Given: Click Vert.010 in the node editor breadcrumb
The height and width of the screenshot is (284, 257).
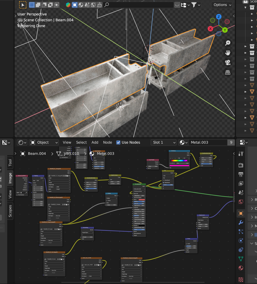Looking at the screenshot, I should pos(71,154).
